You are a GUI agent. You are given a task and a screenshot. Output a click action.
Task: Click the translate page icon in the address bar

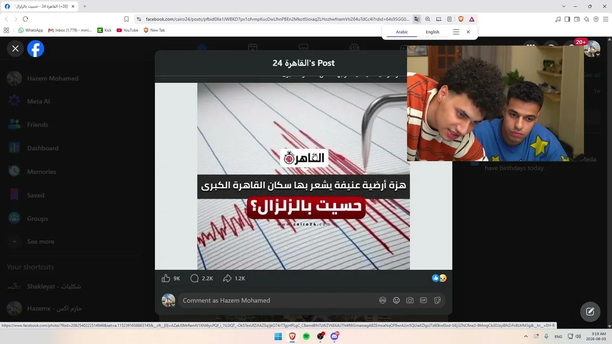click(x=417, y=19)
